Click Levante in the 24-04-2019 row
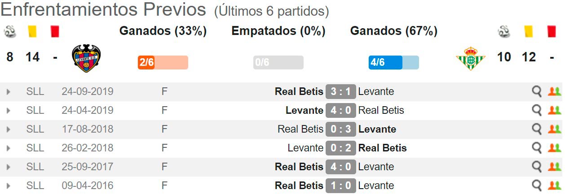The height and width of the screenshot is (194, 565). 305,110
